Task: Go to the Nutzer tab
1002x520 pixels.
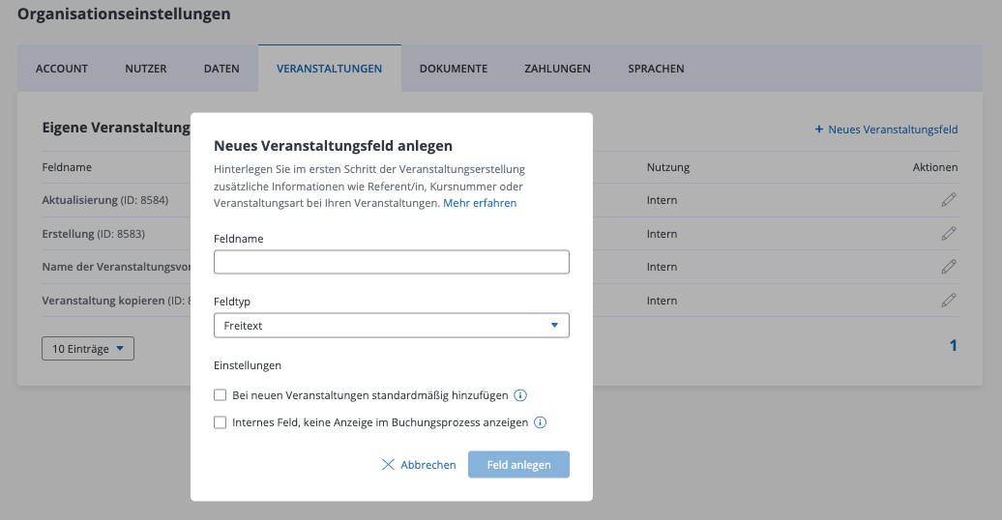Action: pyautogui.click(x=145, y=69)
